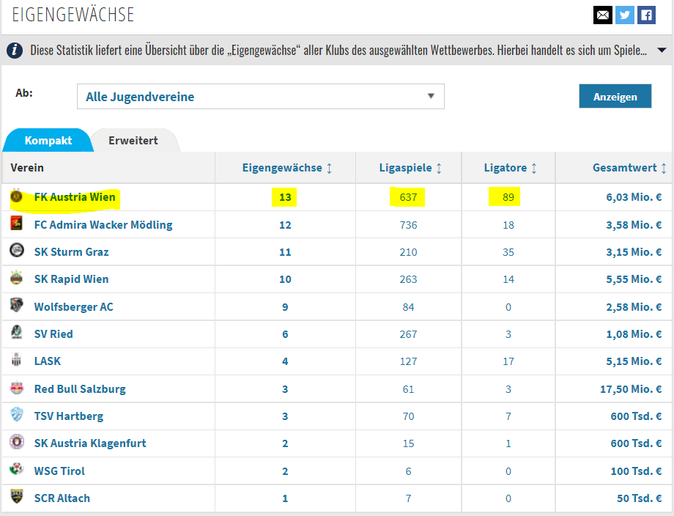Click the Ligaspiele column header
674x516 pixels.
(x=405, y=168)
